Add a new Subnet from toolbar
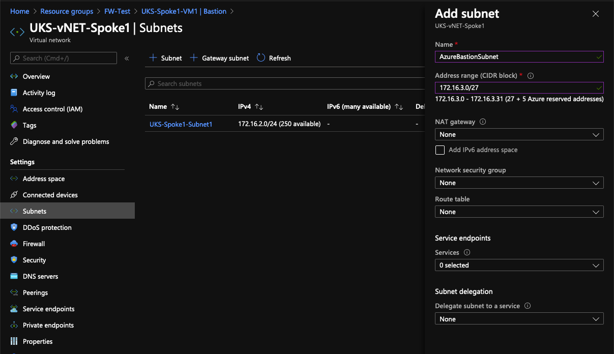The image size is (614, 354). [165, 58]
